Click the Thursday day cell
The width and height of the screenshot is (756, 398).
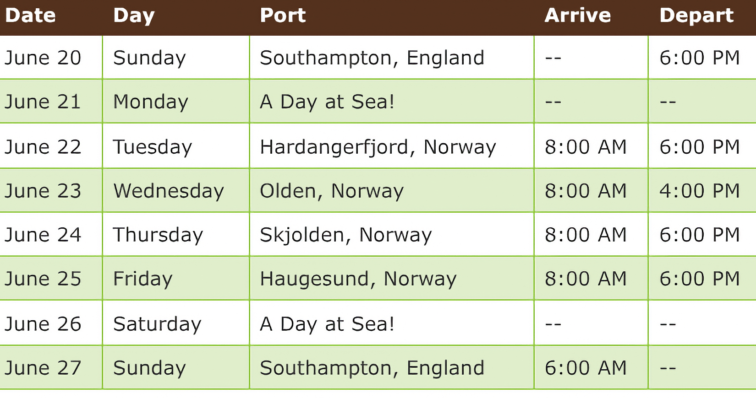pos(158,235)
